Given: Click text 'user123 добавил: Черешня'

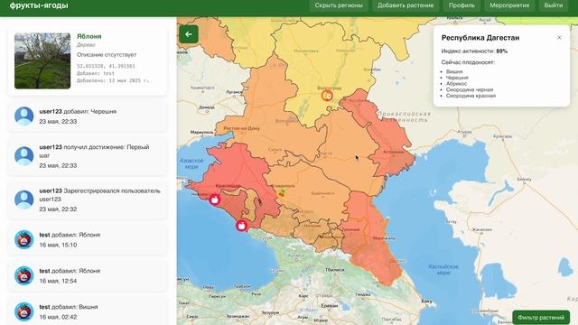Looking at the screenshot, I should tap(78, 111).
